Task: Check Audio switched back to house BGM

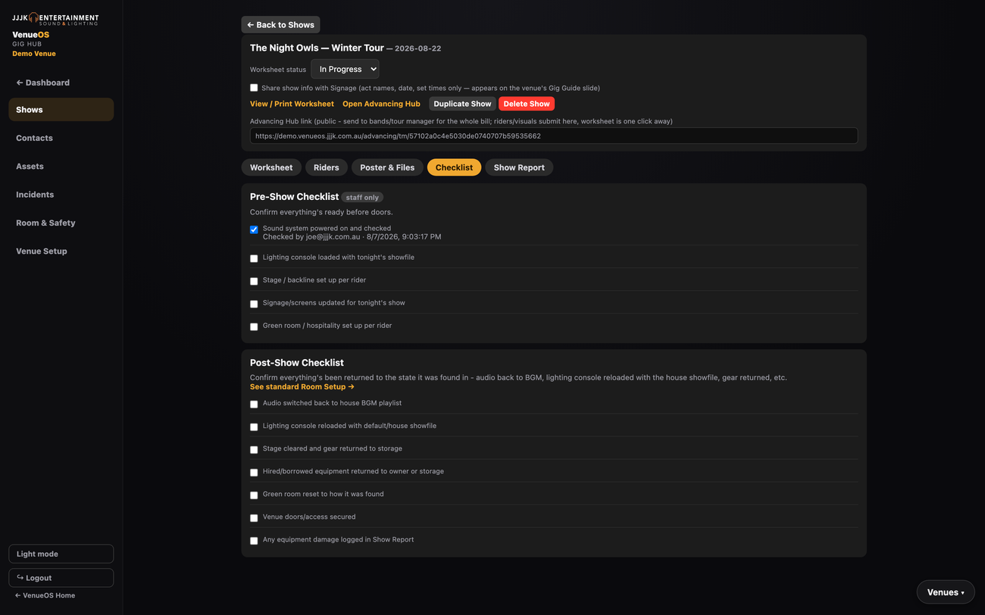Action: (x=254, y=404)
